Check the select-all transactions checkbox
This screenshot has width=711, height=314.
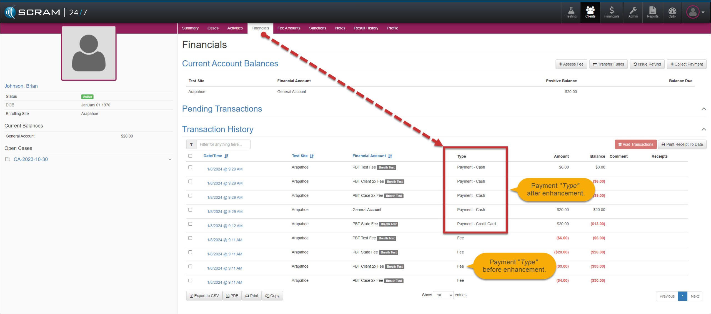tap(190, 156)
